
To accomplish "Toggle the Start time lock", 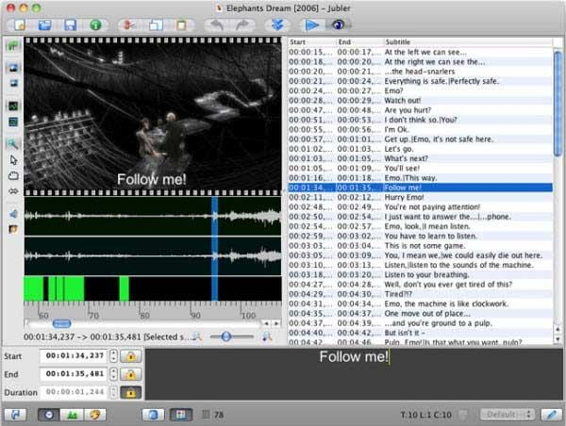I will 132,356.
